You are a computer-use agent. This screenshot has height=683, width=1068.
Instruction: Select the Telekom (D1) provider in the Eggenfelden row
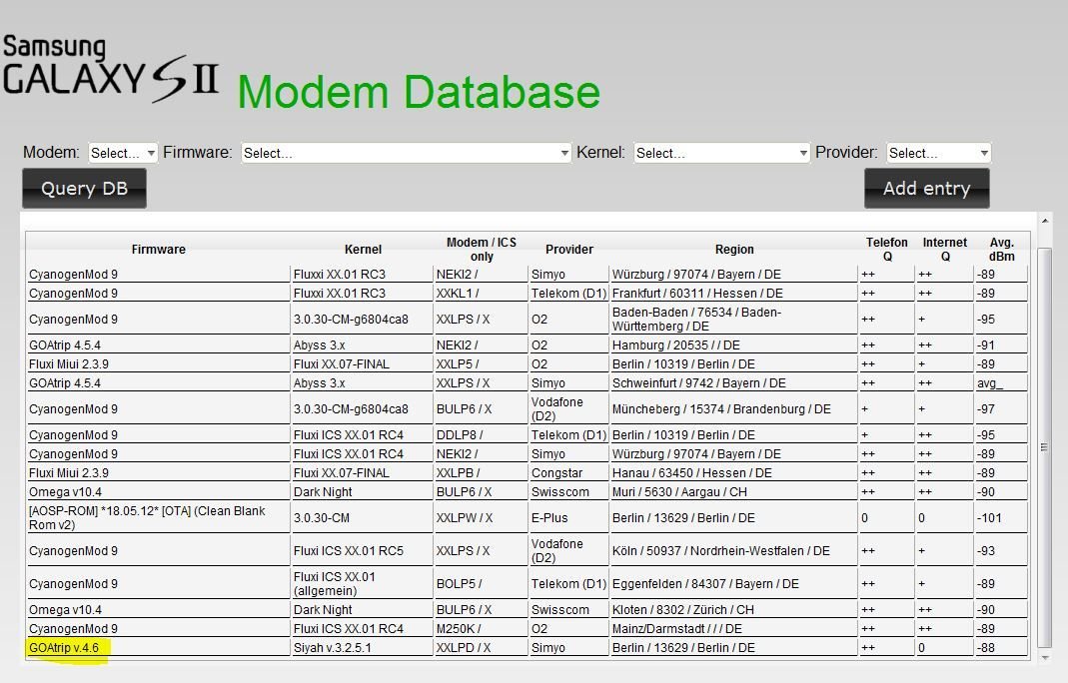(568, 583)
